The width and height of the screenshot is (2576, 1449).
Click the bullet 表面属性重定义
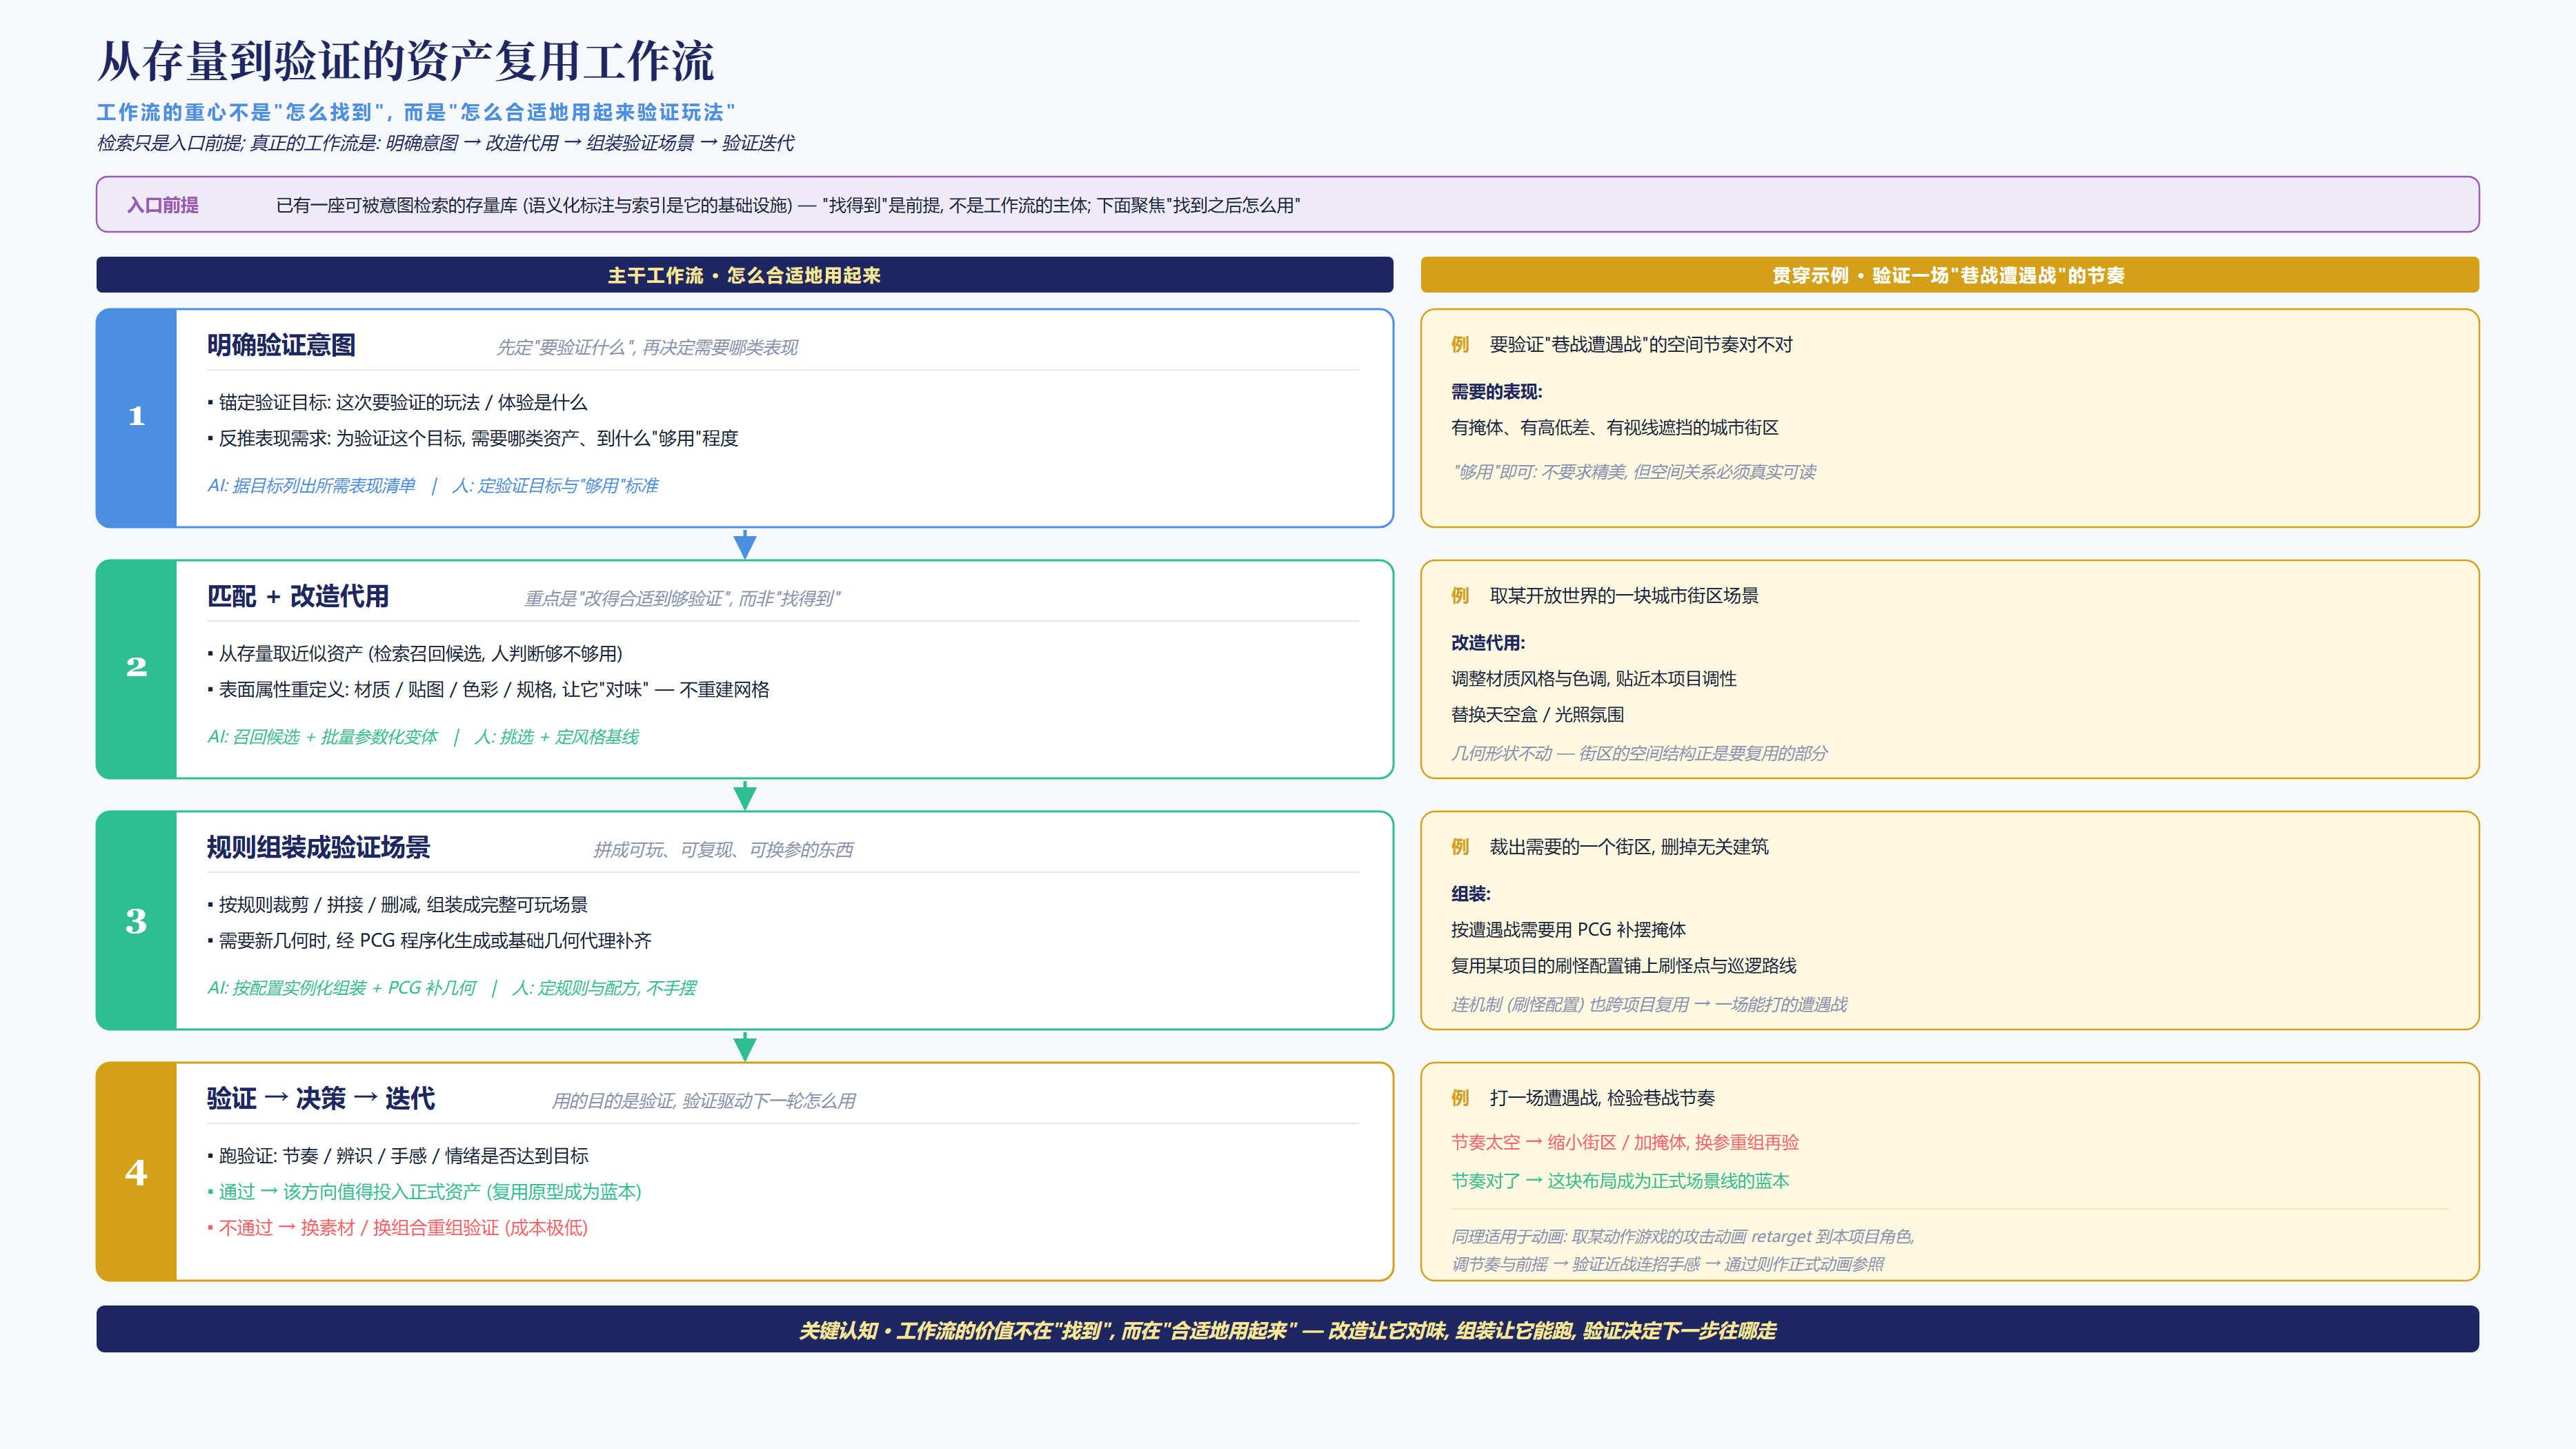(x=488, y=689)
